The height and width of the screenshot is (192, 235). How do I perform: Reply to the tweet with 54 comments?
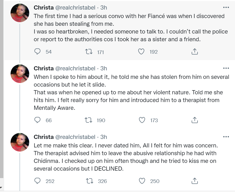tap(38, 52)
